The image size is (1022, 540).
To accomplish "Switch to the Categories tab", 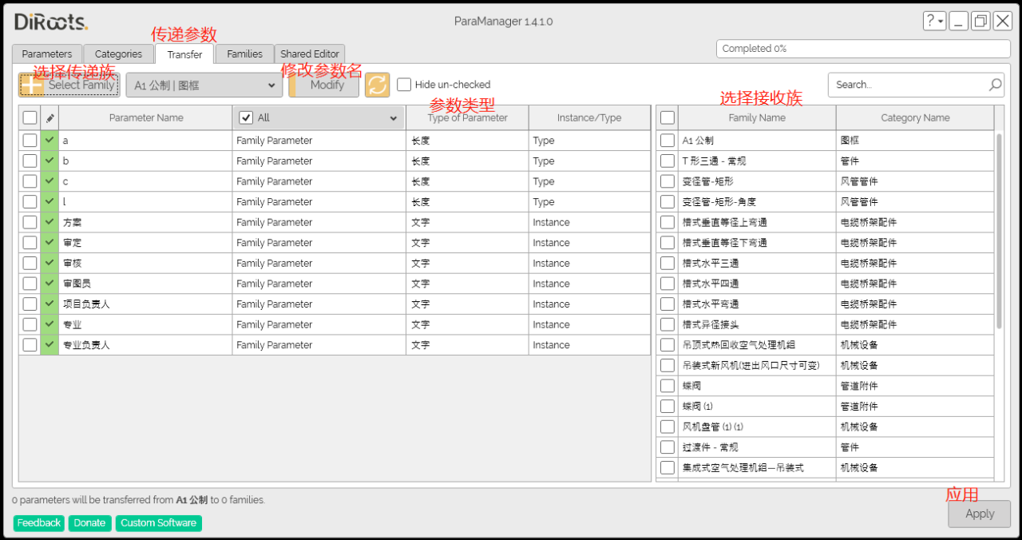I will pos(118,54).
